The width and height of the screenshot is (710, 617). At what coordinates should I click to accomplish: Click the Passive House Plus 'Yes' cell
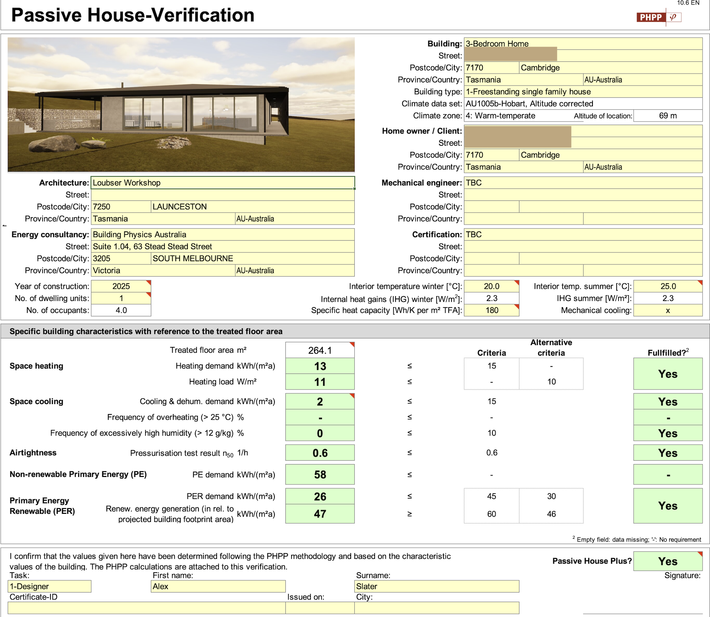click(668, 562)
